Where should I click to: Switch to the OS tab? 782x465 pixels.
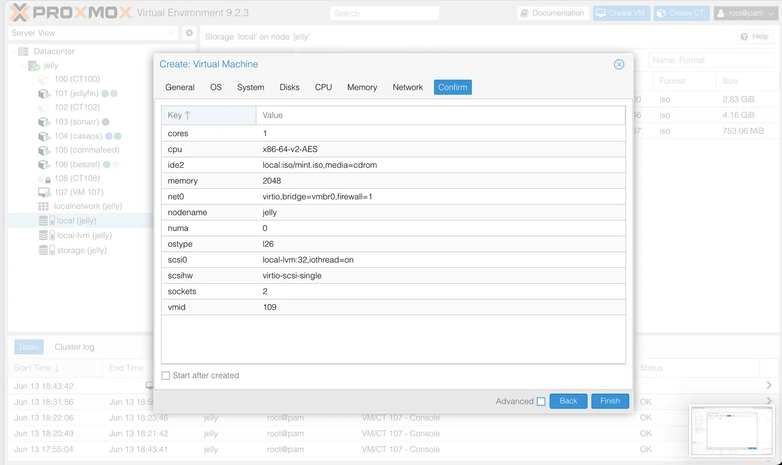[x=216, y=87]
